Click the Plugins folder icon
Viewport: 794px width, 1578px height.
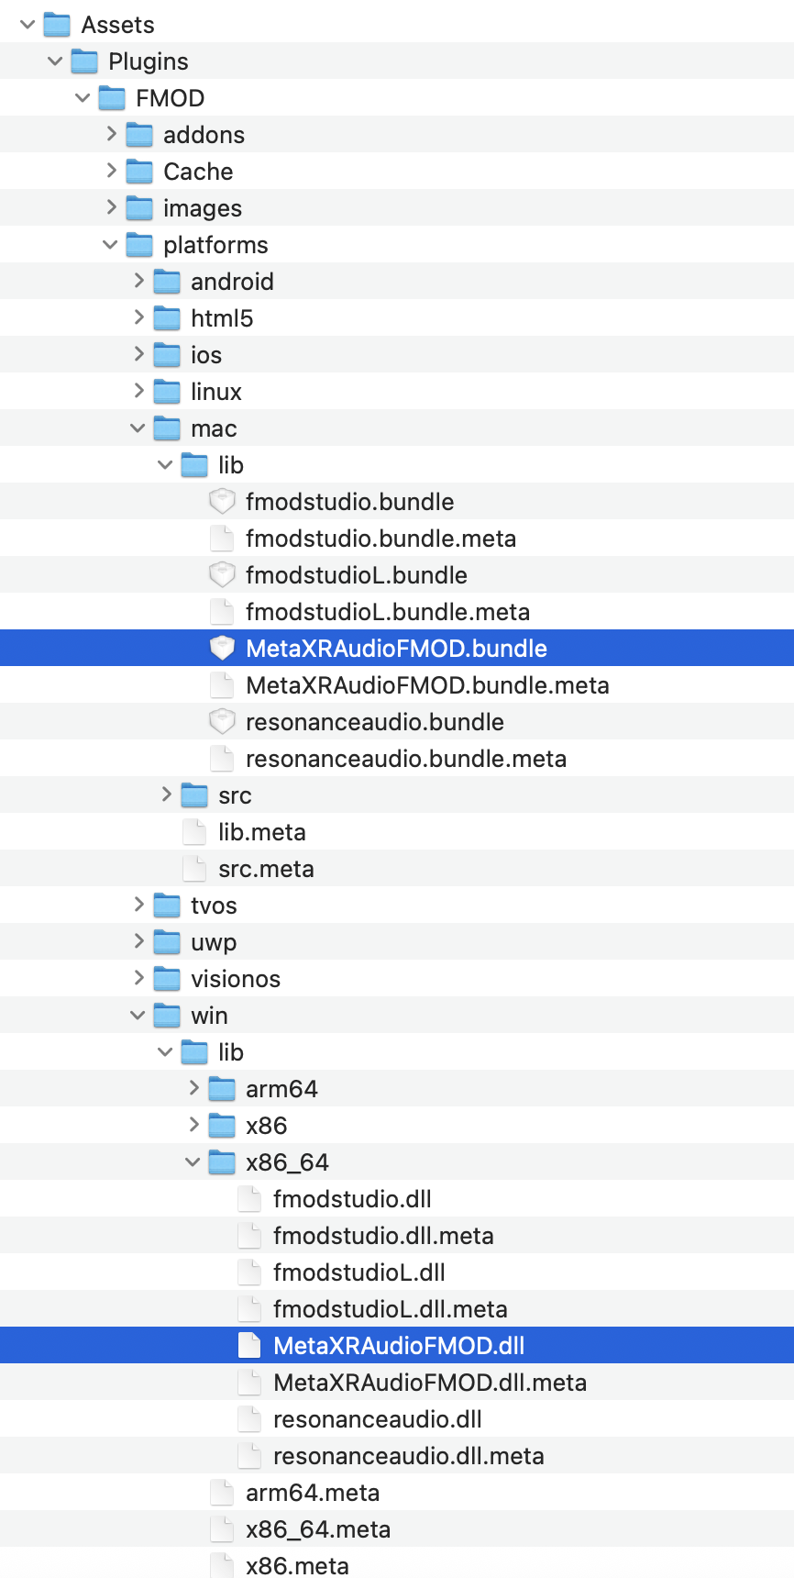coord(84,61)
